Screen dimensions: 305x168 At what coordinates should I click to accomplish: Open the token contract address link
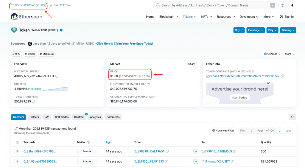pos(244,76)
